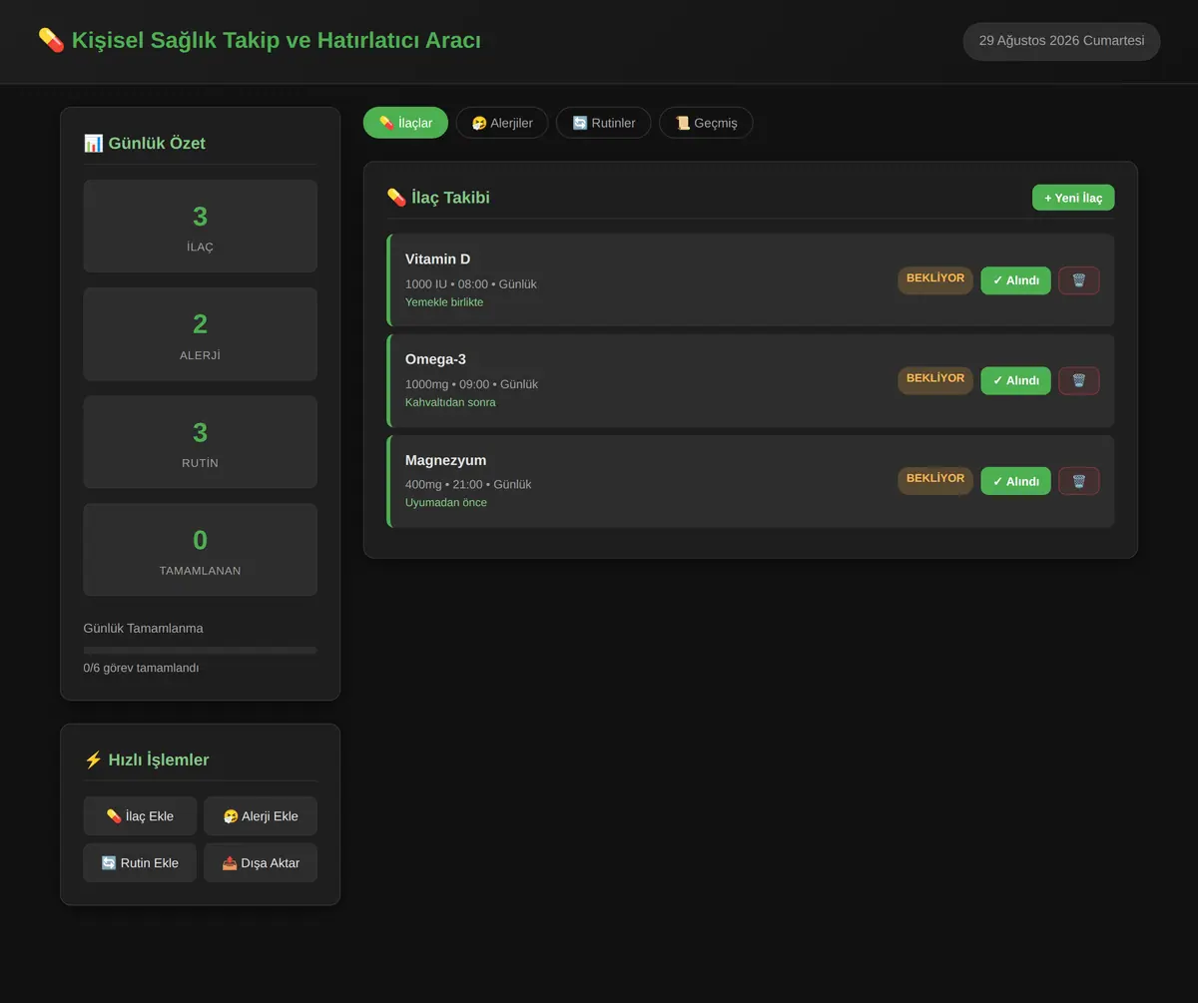Viewport: 1198px width, 1003px height.
Task: Click the Omega-3 medication name
Action: 435,359
